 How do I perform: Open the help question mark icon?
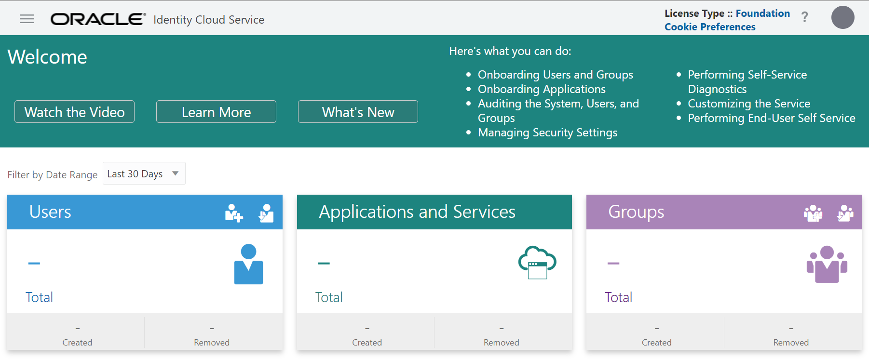(x=804, y=17)
